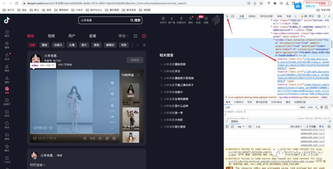The image size is (333, 169).
Task: Like the video with heart icon
Action: pos(112,83)
